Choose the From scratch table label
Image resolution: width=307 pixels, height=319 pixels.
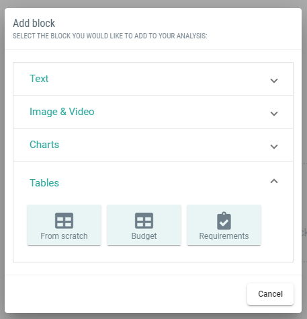pyautogui.click(x=64, y=236)
